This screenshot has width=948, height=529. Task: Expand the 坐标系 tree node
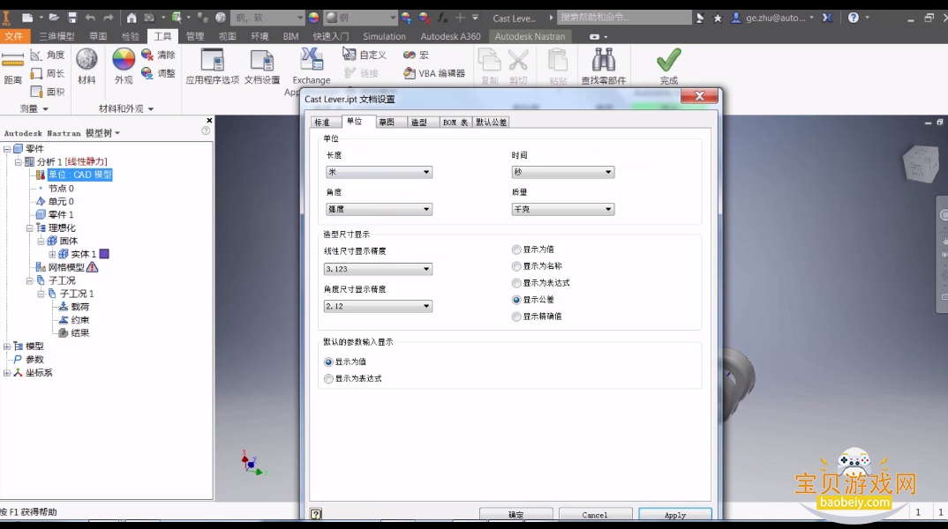coord(7,373)
